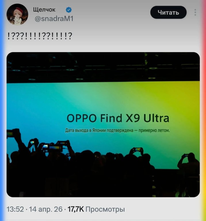206x221 pixels.
Task: Open the attached OPPO presentation photo
Action: coord(103,125)
